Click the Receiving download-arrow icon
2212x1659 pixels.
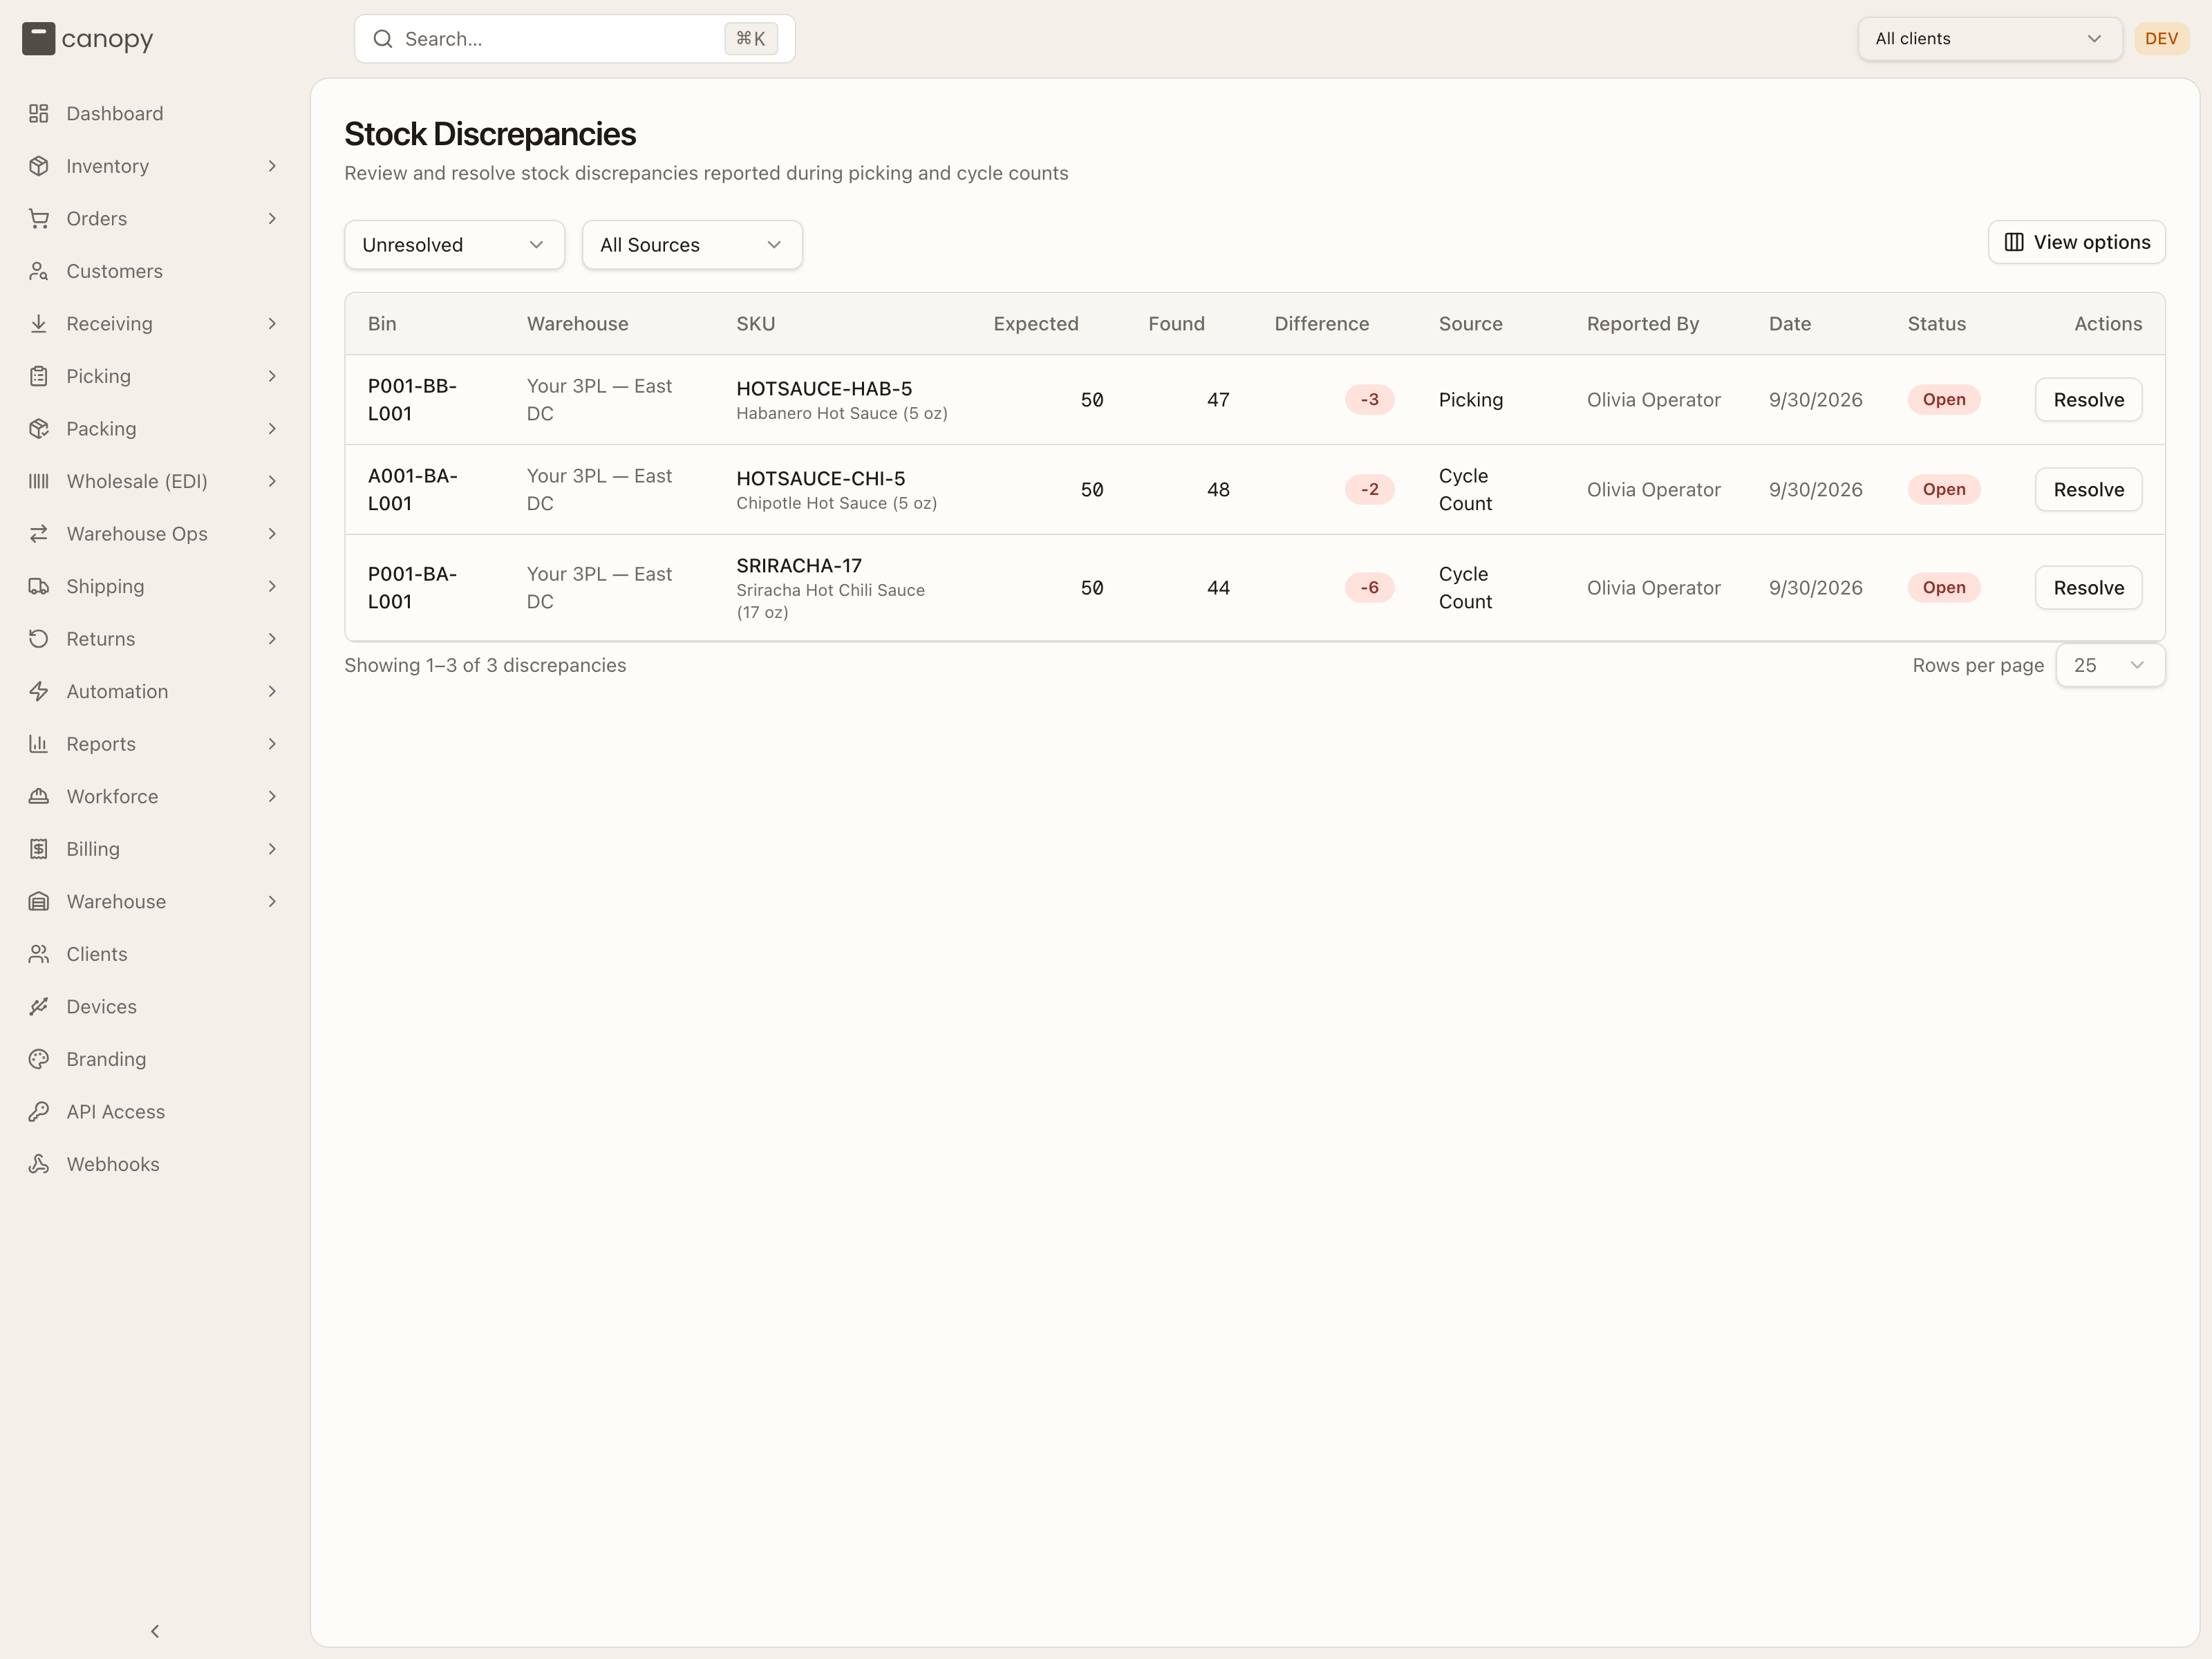(x=39, y=324)
